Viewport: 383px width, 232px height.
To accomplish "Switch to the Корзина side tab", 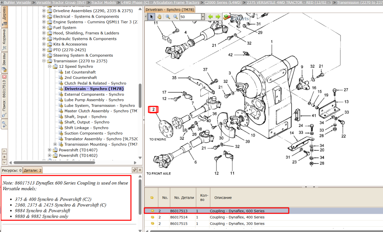I will click(4, 40).
